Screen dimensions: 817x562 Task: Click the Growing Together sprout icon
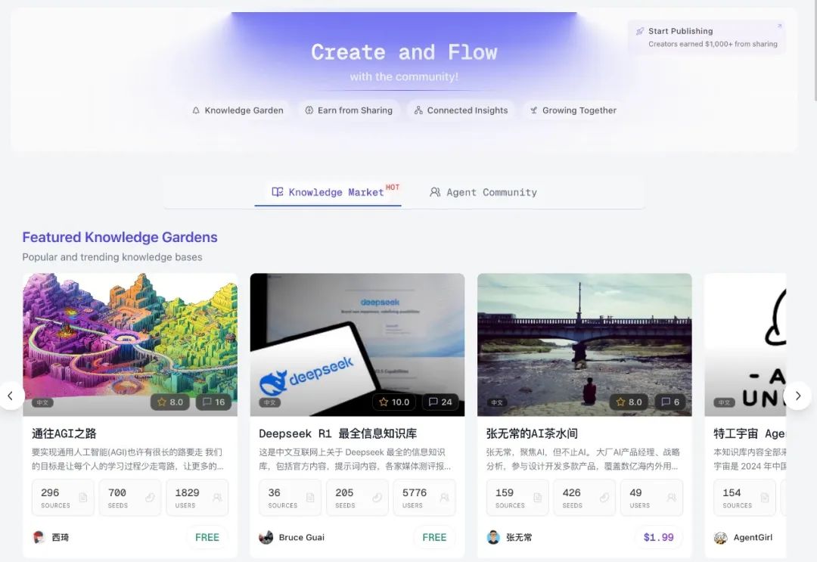[x=533, y=110]
